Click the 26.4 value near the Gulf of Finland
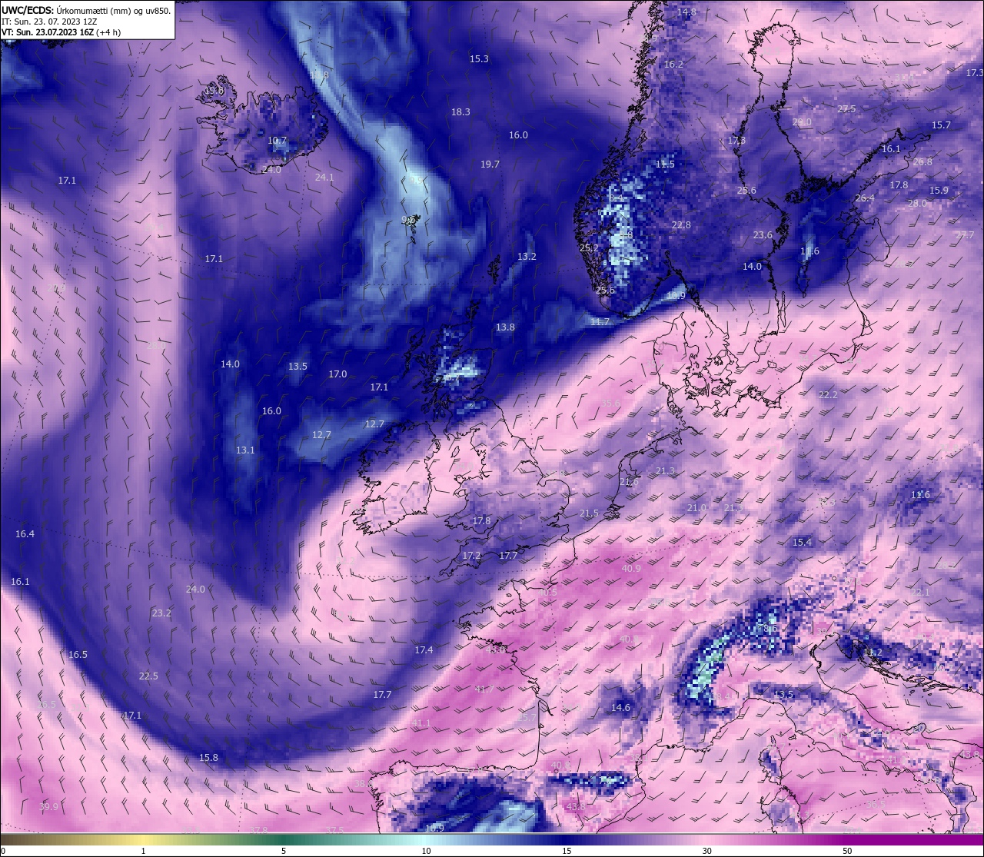The height and width of the screenshot is (857, 984). (x=865, y=198)
